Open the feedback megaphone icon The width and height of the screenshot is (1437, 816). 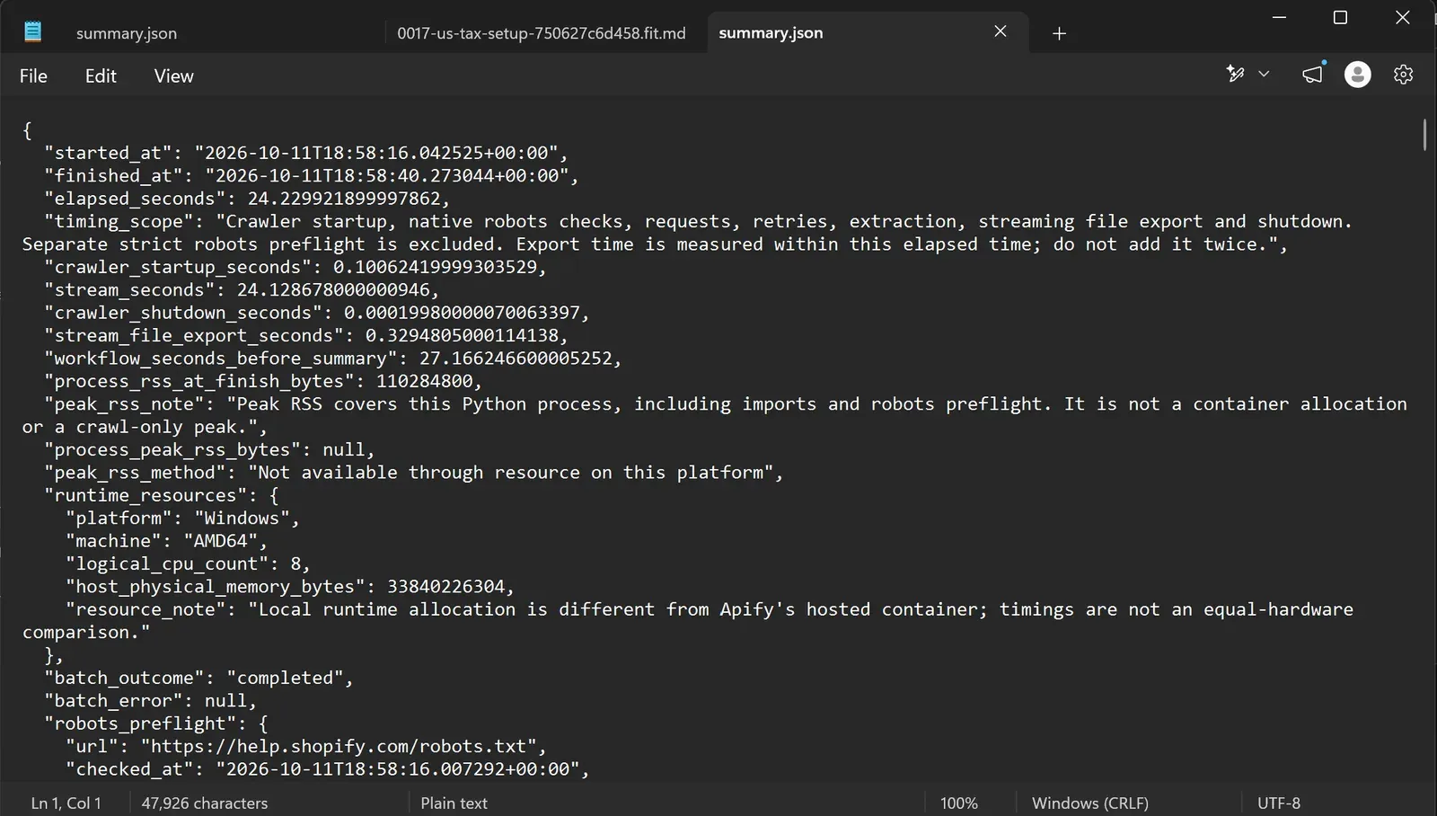pos(1312,75)
